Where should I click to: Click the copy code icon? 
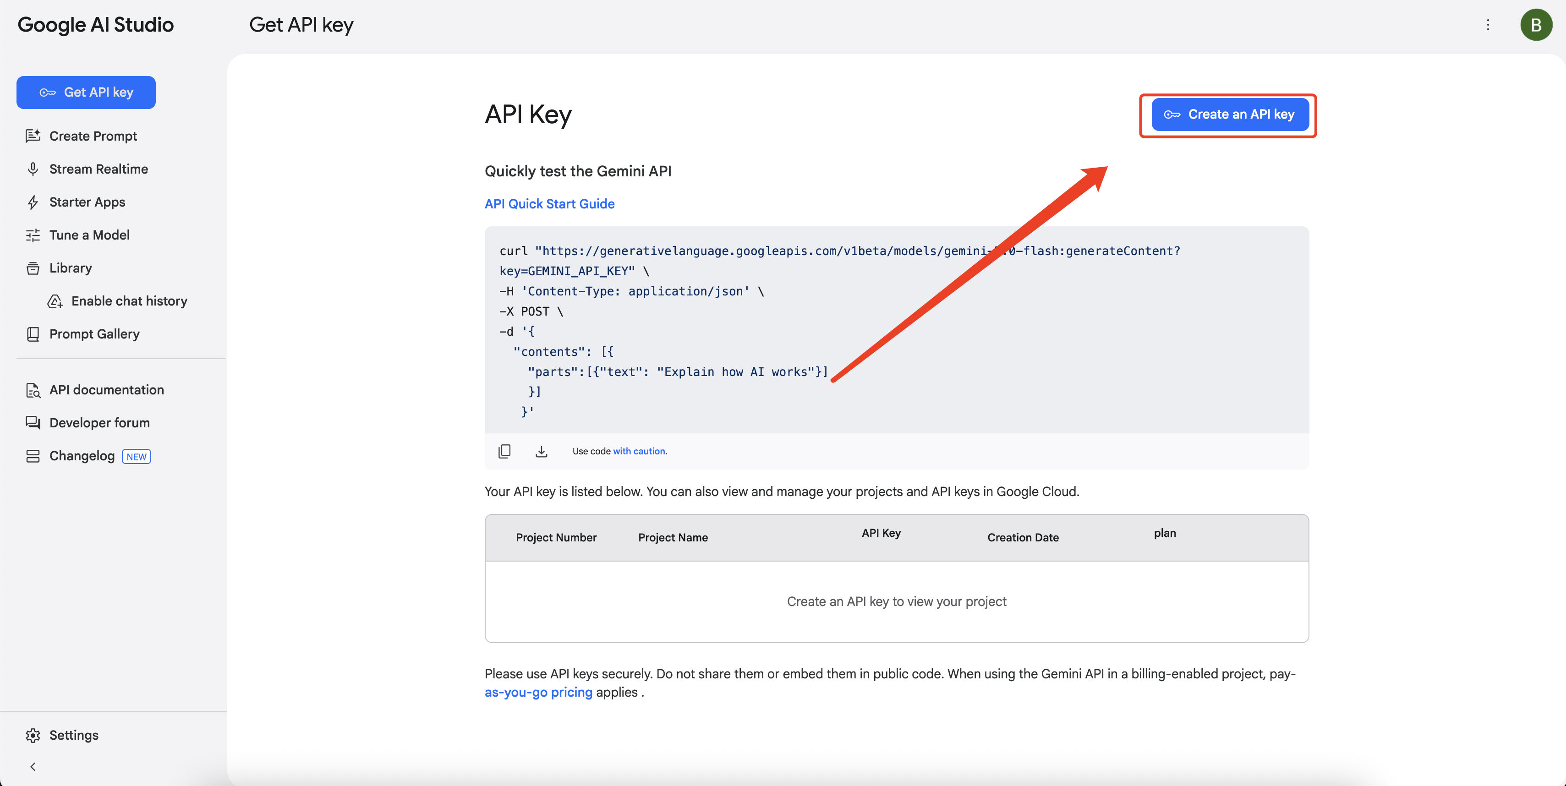point(504,451)
